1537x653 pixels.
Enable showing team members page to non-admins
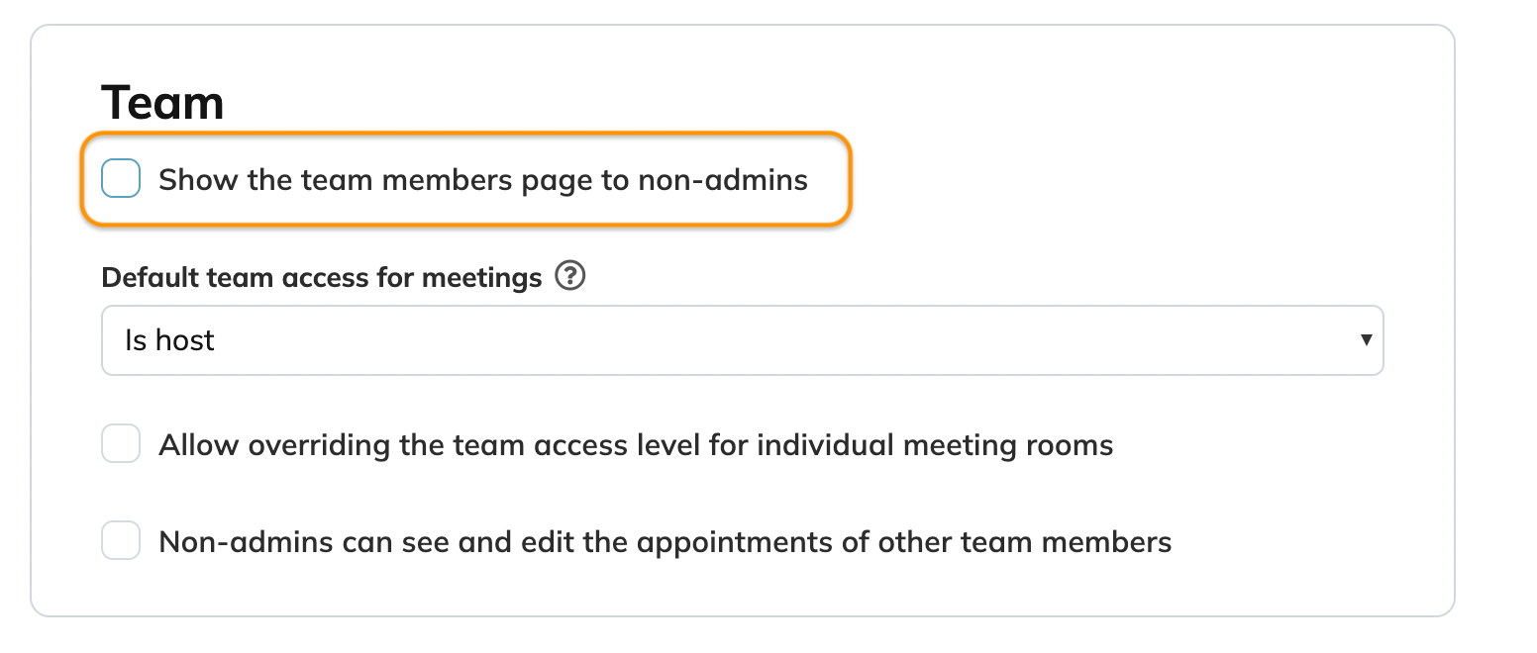(x=121, y=180)
